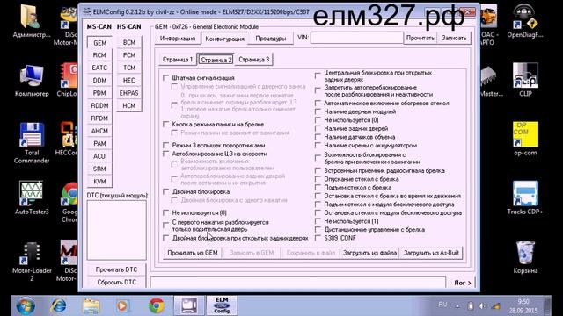The width and height of the screenshot is (563, 316).
Task: Open the media player taskbar icon
Action: 123,306
